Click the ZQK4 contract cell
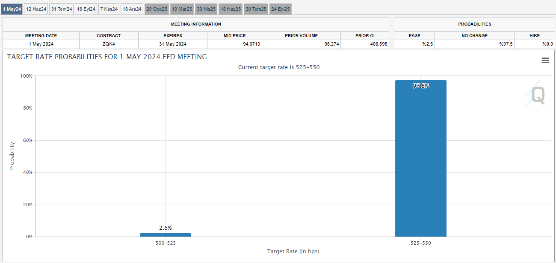Viewport: 556px width, 263px height. 109,44
